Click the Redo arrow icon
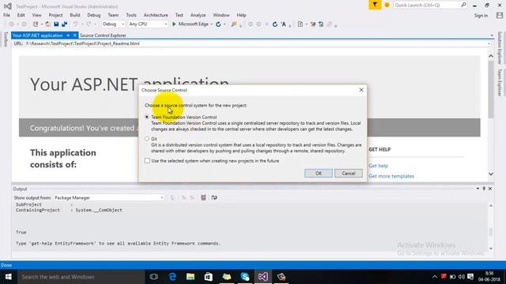 click(x=89, y=24)
